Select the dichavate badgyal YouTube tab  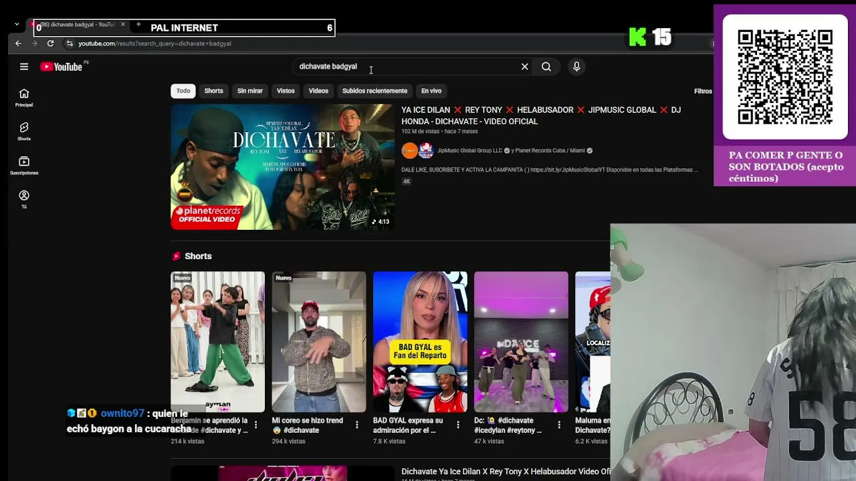pos(79,25)
